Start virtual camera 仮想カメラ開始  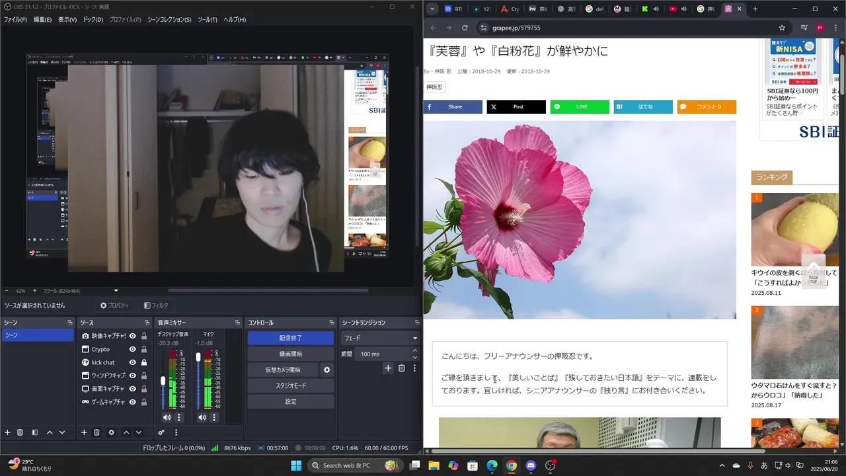coord(283,370)
